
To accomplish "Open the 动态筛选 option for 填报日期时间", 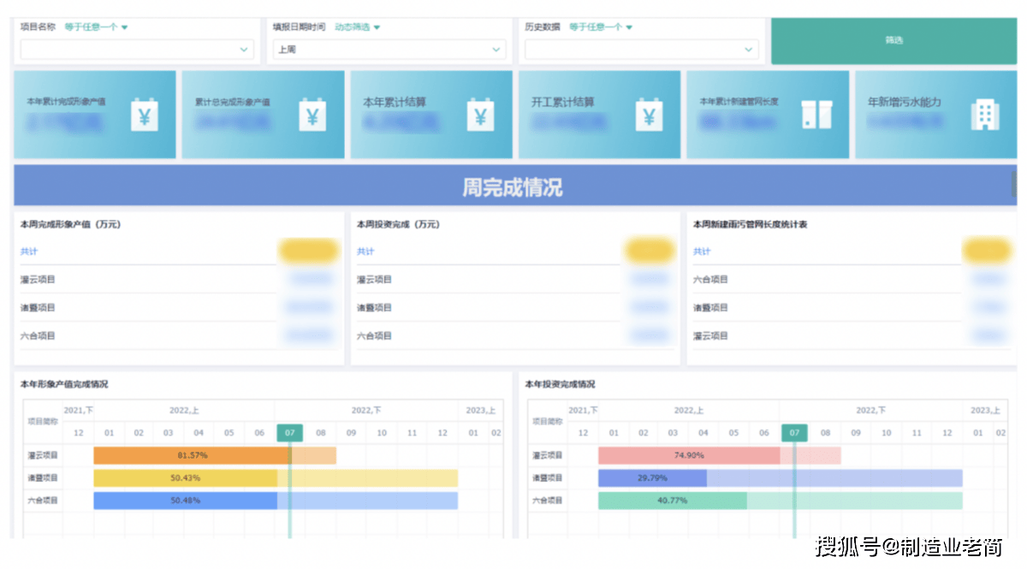I will coord(357,27).
